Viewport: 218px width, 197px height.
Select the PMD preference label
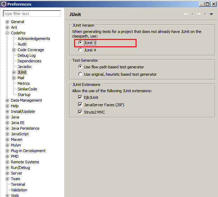point(15,156)
